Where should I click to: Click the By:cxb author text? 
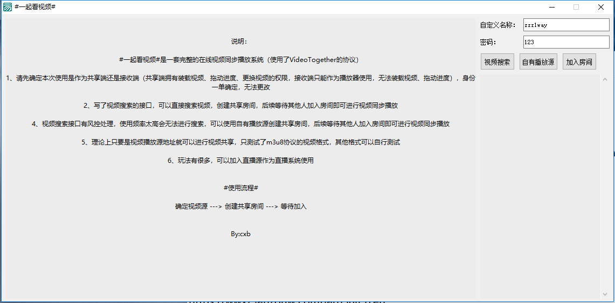pos(240,234)
